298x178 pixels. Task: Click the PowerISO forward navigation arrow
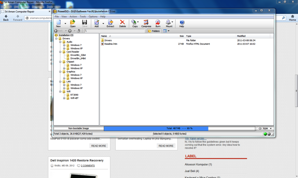click(x=70, y=31)
